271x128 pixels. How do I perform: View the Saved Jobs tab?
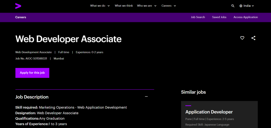pos(219,17)
